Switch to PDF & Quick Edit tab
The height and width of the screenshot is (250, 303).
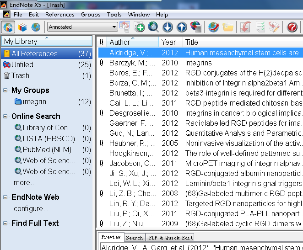pos(171,238)
